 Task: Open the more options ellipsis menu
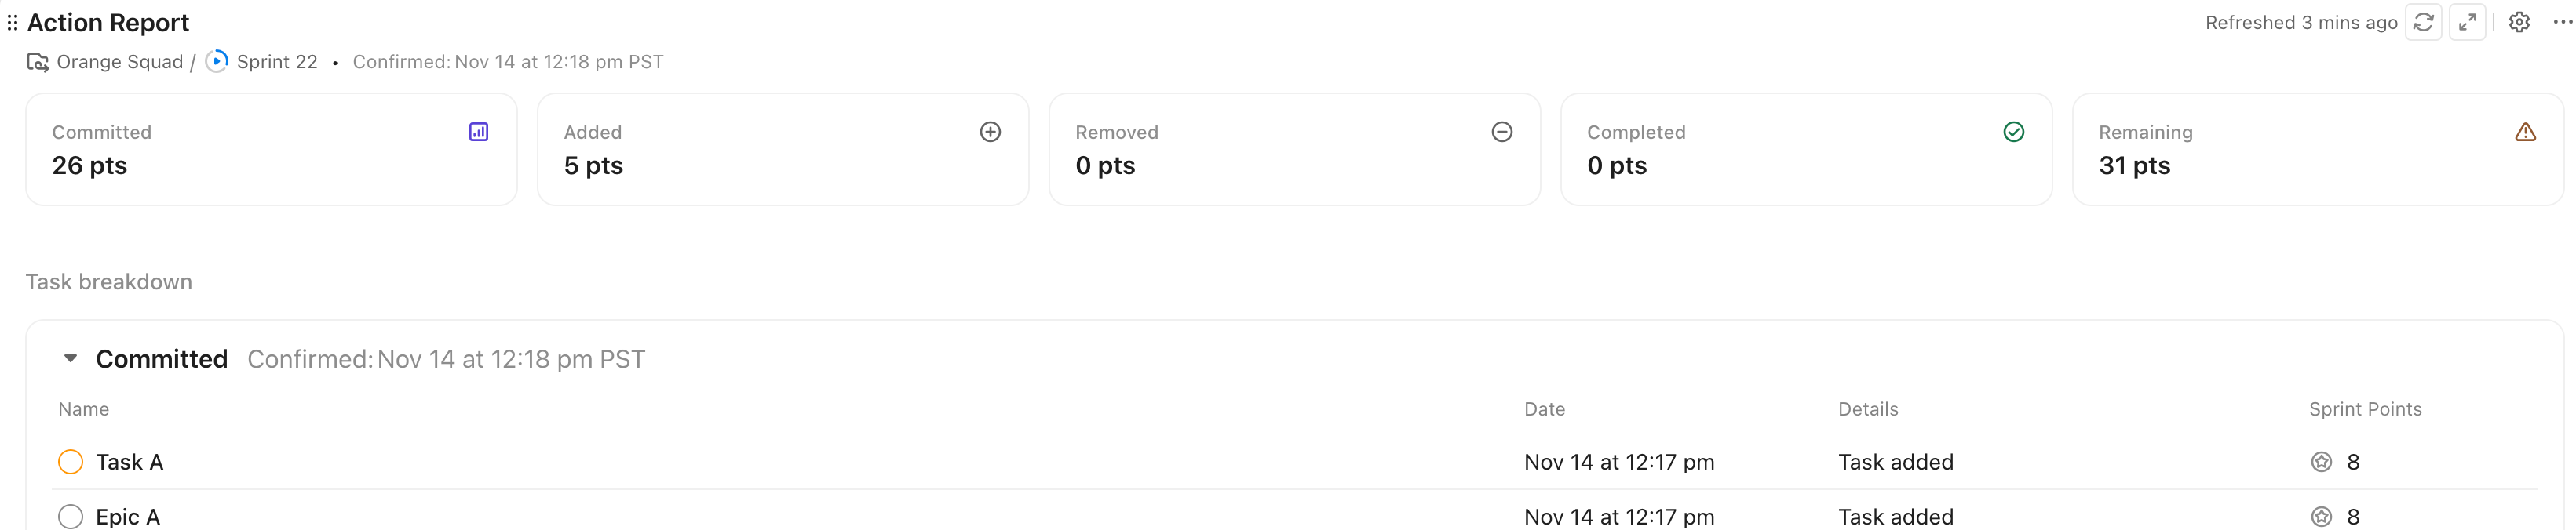(2562, 22)
